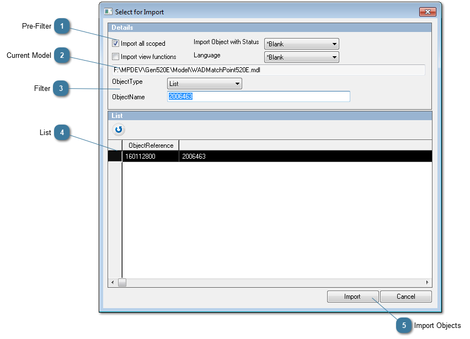
Task: Click the horizontal scrollbar left arrow
Action: point(113,282)
